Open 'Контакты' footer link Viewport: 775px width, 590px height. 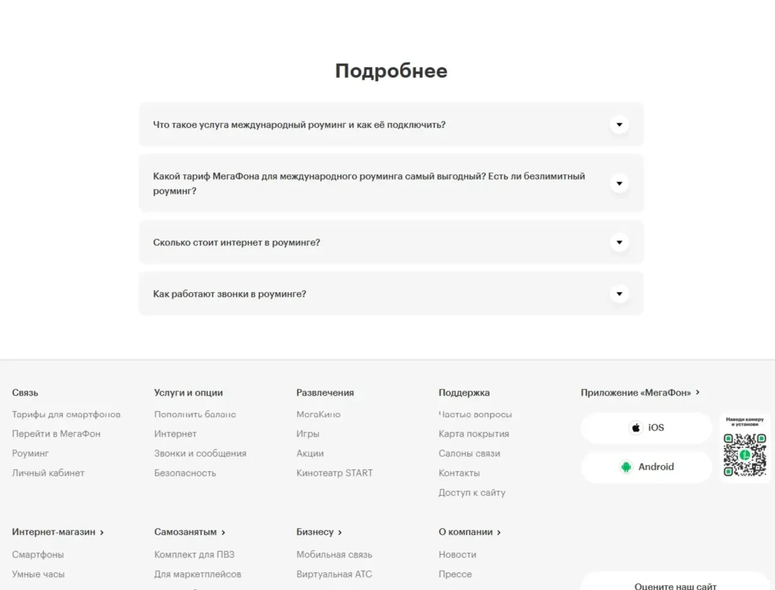tap(460, 473)
